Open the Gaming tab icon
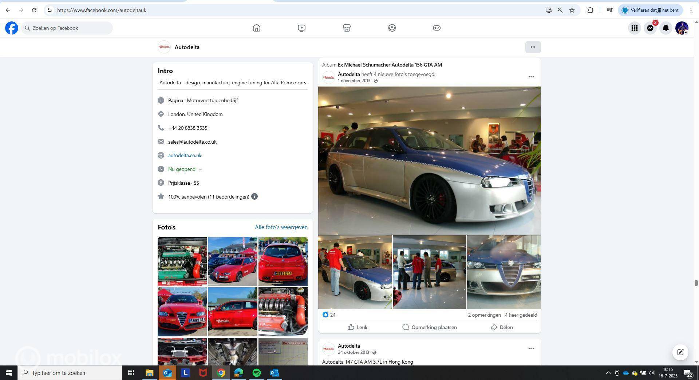The image size is (699, 380). (x=437, y=28)
